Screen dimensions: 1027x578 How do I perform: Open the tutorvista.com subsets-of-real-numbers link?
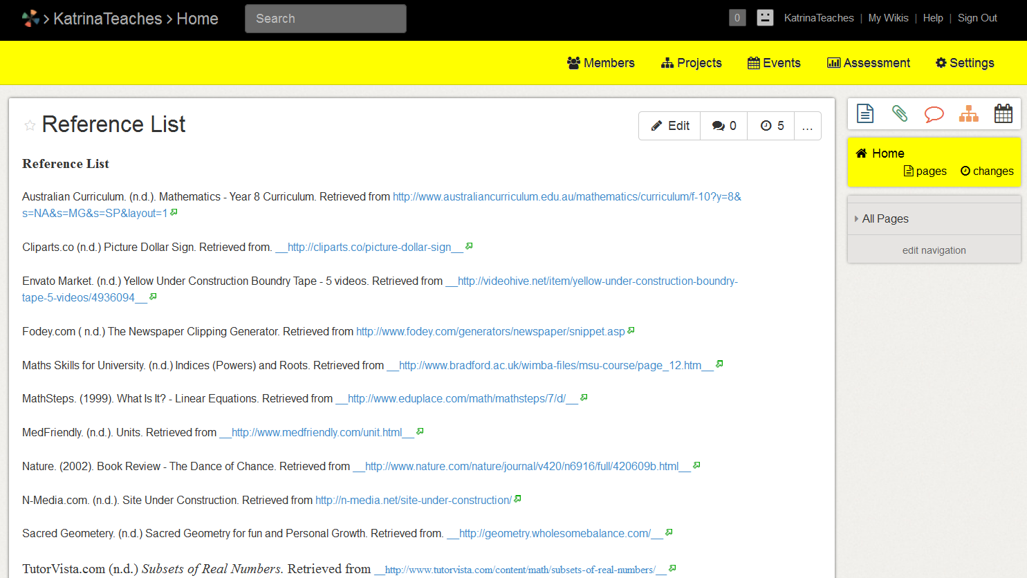pos(520,570)
